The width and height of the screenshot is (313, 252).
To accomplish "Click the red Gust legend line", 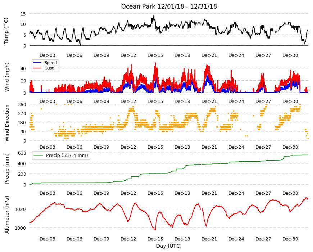I will (x=37, y=68).
